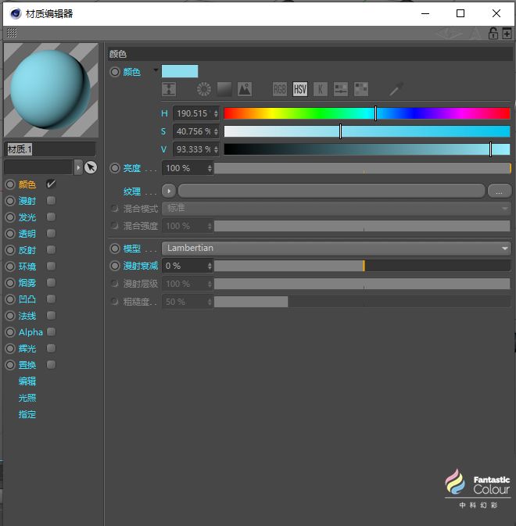Click the H value input 190.515
Image resolution: width=516 pixels, height=526 pixels.
coord(193,113)
